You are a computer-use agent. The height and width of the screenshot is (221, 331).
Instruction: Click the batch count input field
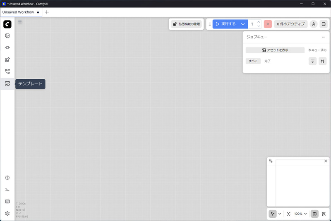pos(252,24)
